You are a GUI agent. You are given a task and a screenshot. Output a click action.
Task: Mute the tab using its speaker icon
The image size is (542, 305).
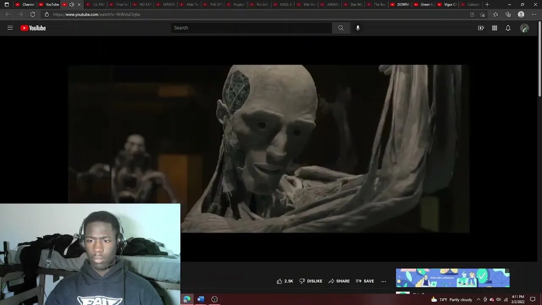pos(72,5)
